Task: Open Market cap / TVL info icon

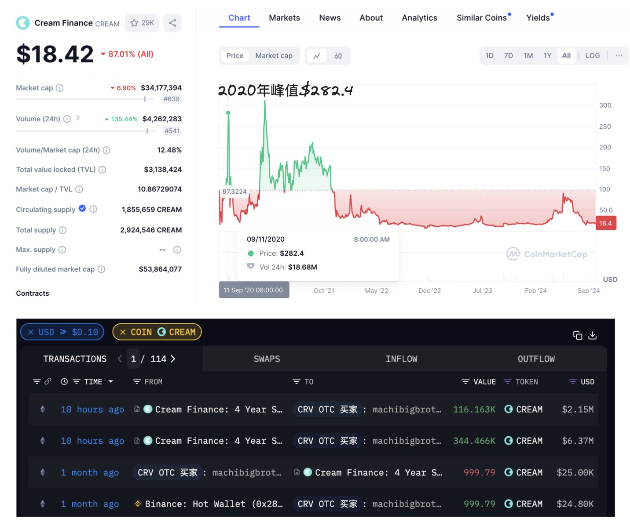Action: (x=79, y=189)
